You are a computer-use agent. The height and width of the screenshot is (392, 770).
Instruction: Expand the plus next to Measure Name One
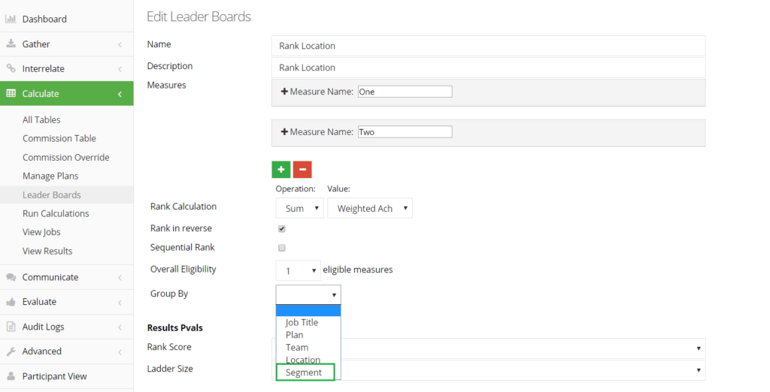283,92
